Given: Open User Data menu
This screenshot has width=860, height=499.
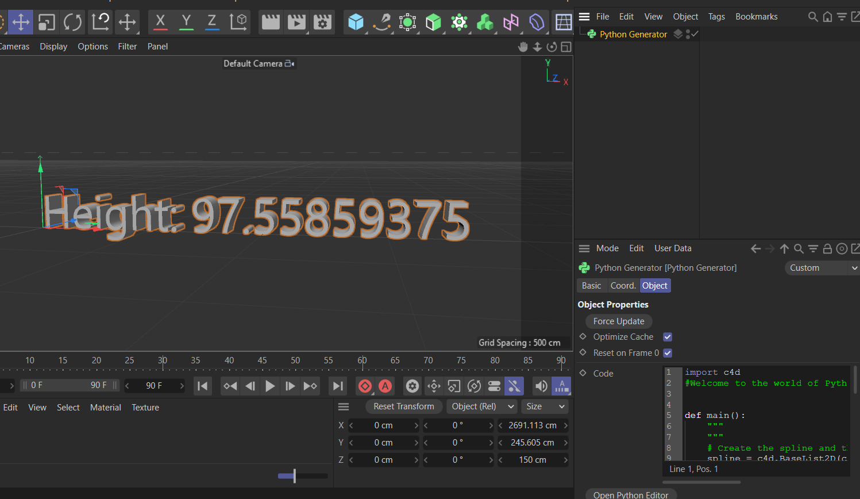Looking at the screenshot, I should click(673, 248).
